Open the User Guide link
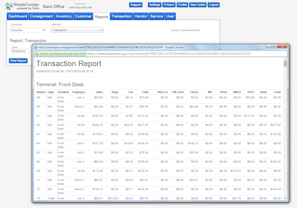This screenshot has width=297, height=208. pyautogui.click(x=198, y=4)
